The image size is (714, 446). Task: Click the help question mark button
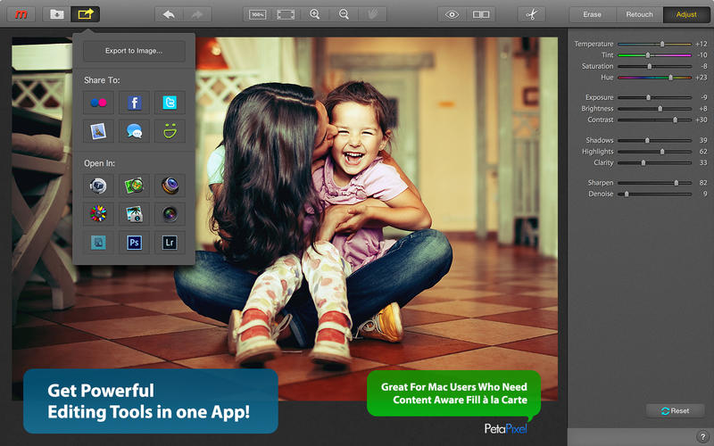(x=702, y=436)
